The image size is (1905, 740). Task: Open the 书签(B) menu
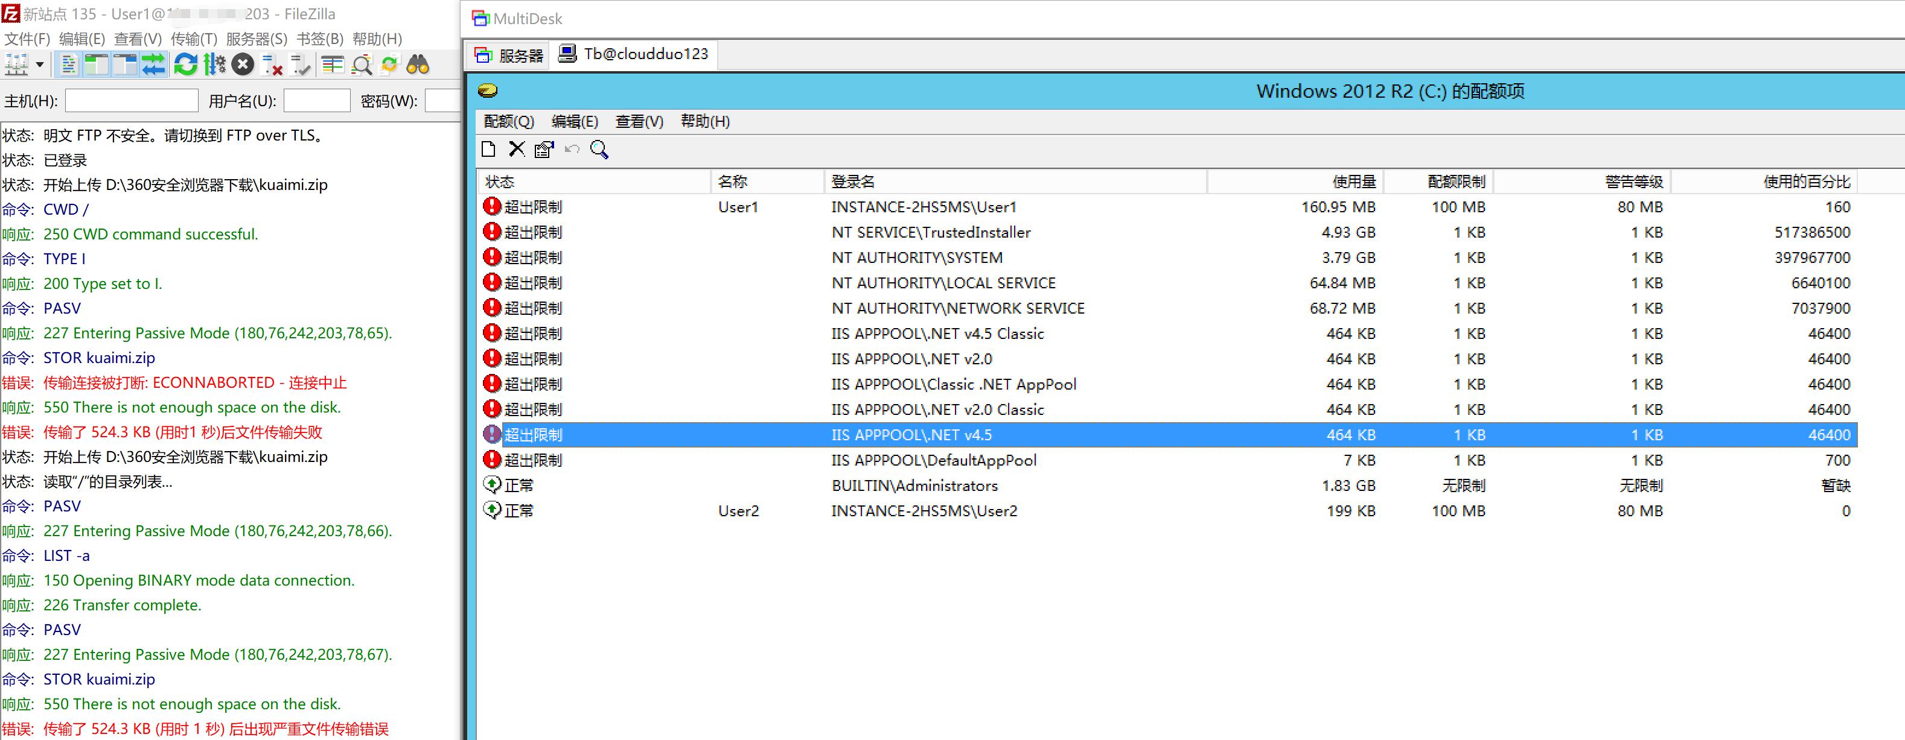click(319, 39)
